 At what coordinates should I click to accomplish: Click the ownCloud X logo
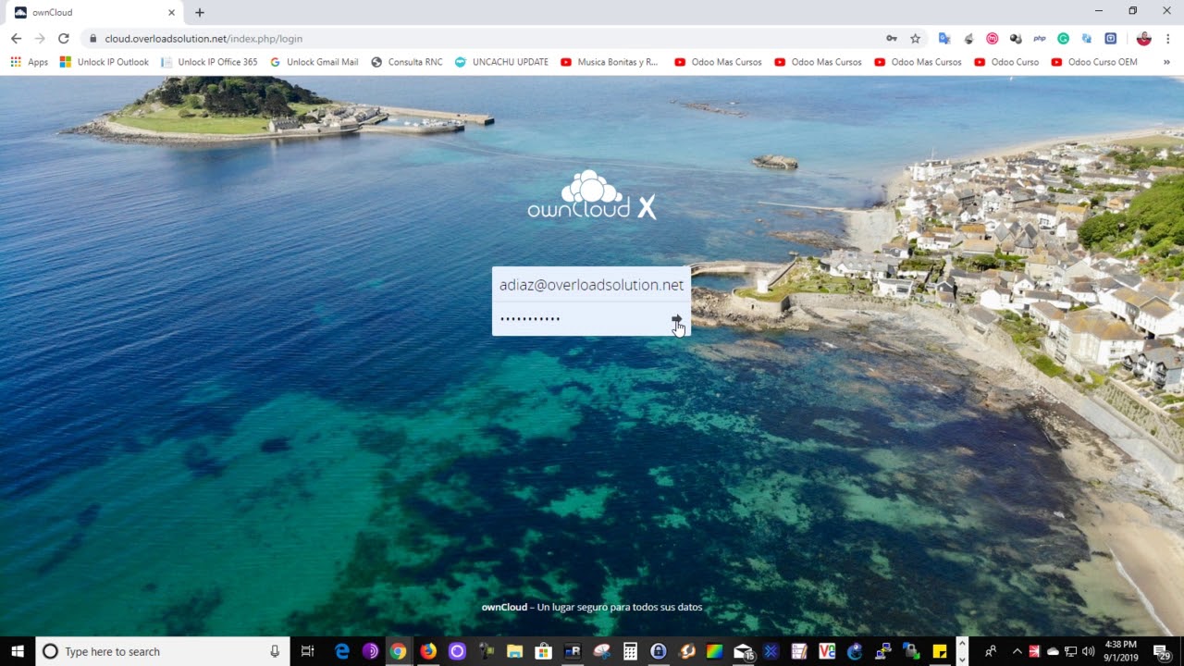coord(592,195)
